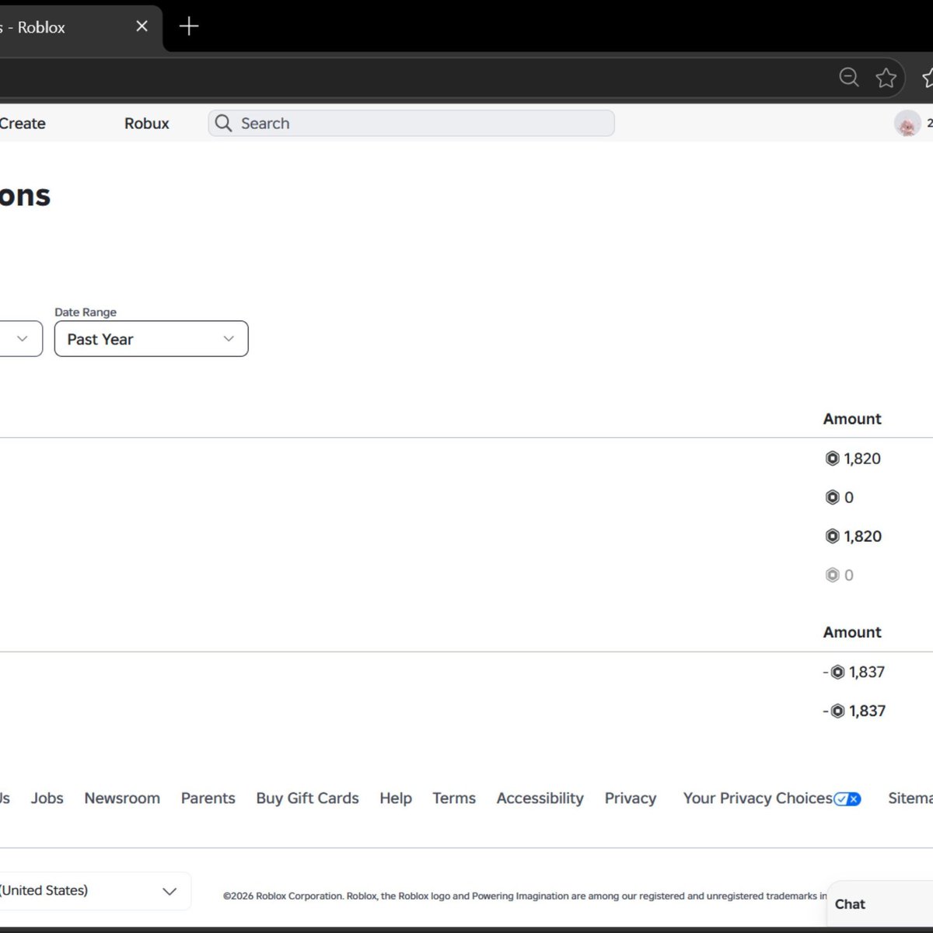
Task: Go to the Create menu item
Action: pos(23,123)
